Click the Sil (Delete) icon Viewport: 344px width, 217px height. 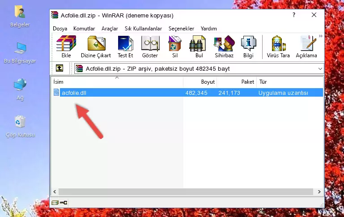[x=175, y=47]
